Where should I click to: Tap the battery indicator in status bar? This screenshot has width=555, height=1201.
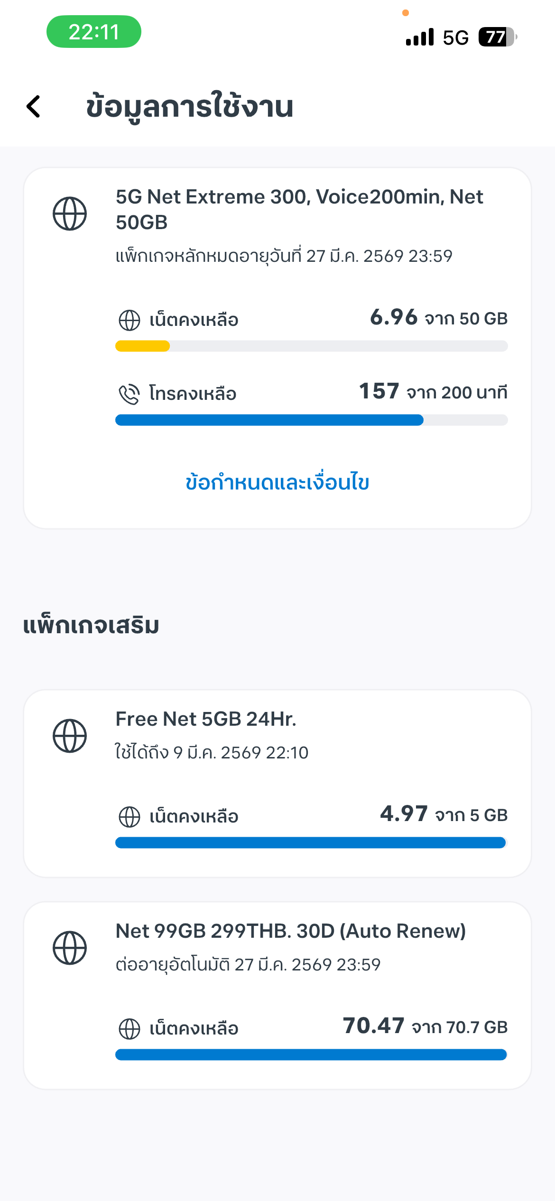(x=497, y=37)
